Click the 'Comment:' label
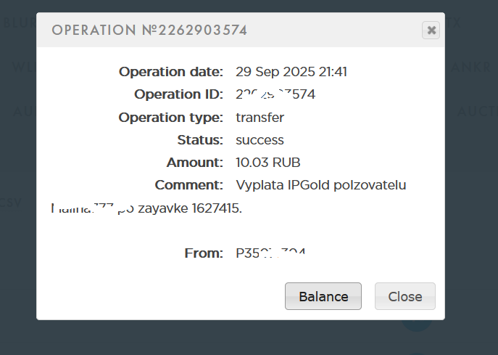This screenshot has height=355, width=498. click(188, 185)
